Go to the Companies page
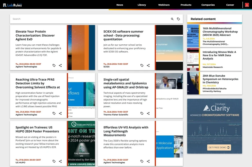 (208, 5)
